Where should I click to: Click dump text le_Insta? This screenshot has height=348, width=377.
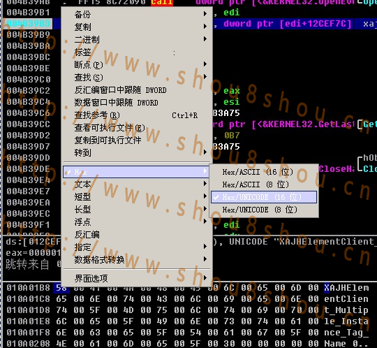[x=346, y=321]
